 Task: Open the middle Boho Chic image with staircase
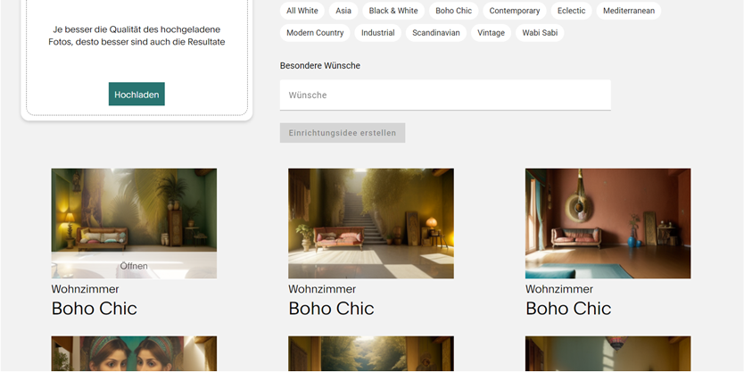[x=370, y=223]
